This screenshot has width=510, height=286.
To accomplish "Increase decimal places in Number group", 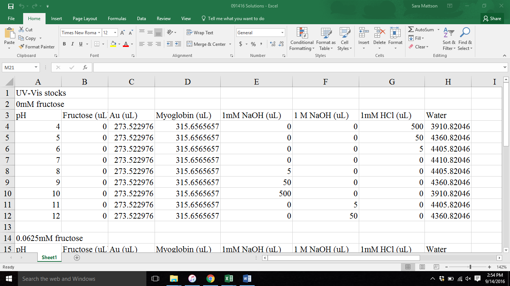I will (x=272, y=44).
